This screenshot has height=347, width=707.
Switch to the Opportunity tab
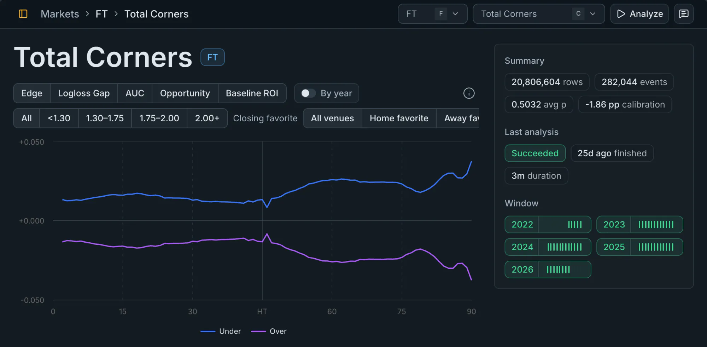coord(185,93)
